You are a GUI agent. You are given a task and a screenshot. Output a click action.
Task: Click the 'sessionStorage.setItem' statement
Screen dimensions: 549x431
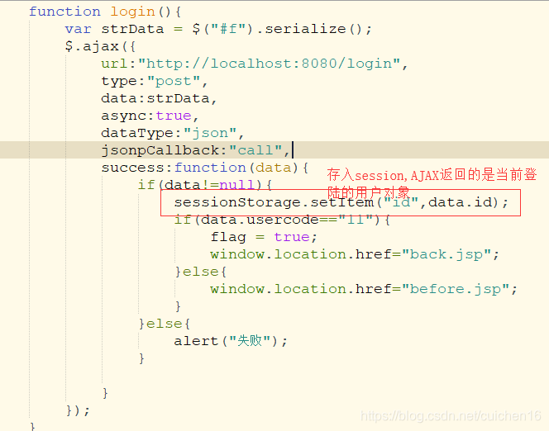pyautogui.click(x=341, y=202)
